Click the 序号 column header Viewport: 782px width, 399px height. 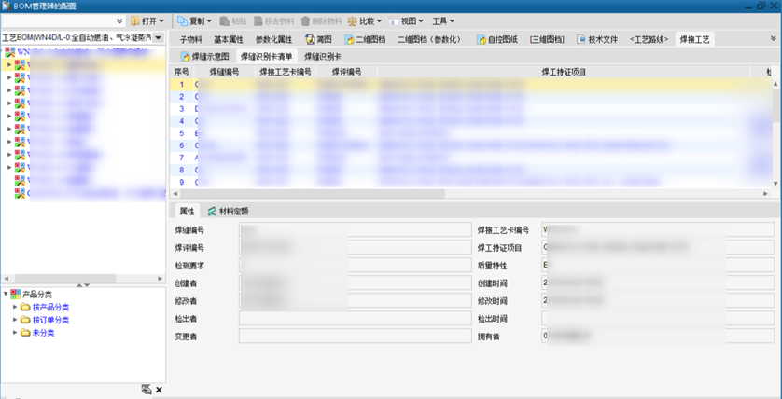tap(182, 72)
